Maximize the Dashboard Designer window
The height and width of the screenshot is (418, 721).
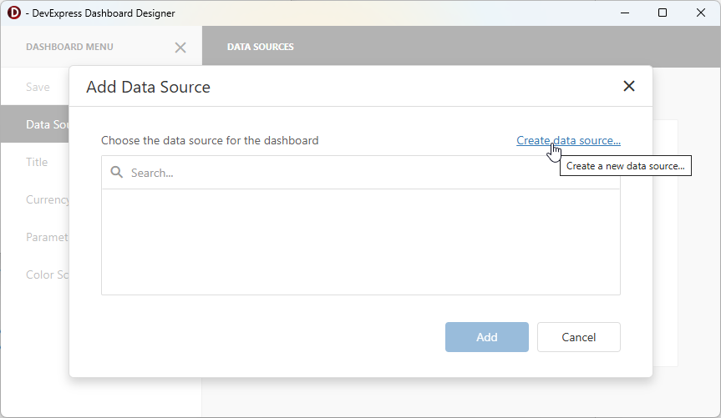663,13
